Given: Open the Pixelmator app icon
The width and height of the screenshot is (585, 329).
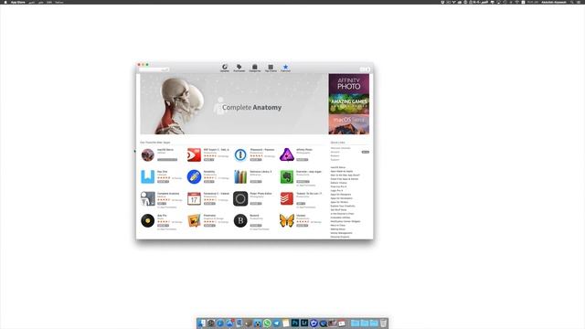Looking at the screenshot, I should [194, 221].
